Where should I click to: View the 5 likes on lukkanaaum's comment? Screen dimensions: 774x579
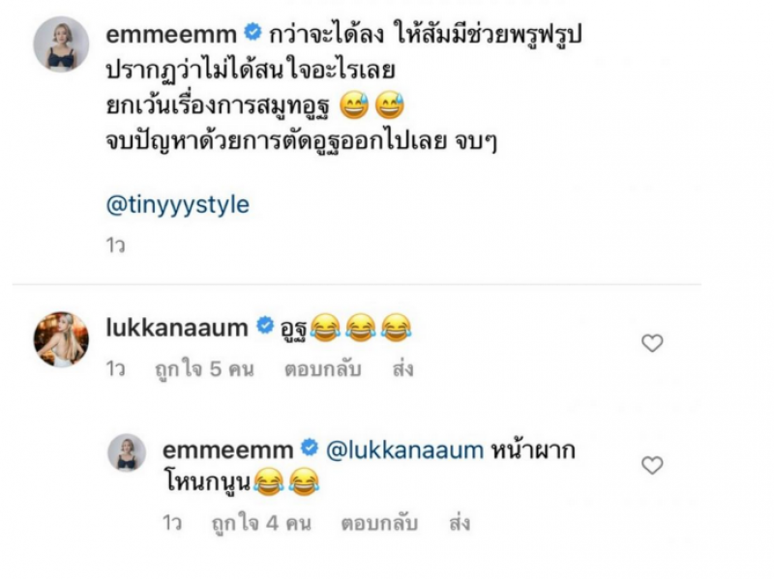point(204,369)
